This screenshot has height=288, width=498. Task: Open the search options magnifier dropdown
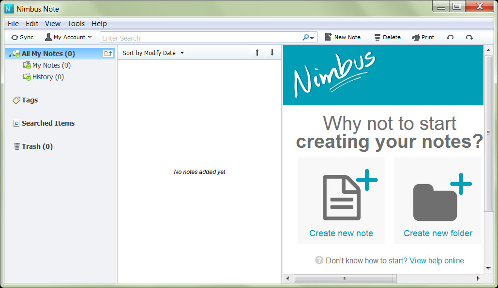(308, 37)
